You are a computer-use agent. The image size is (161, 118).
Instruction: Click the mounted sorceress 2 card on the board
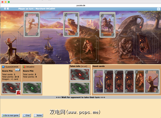coord(107,25)
